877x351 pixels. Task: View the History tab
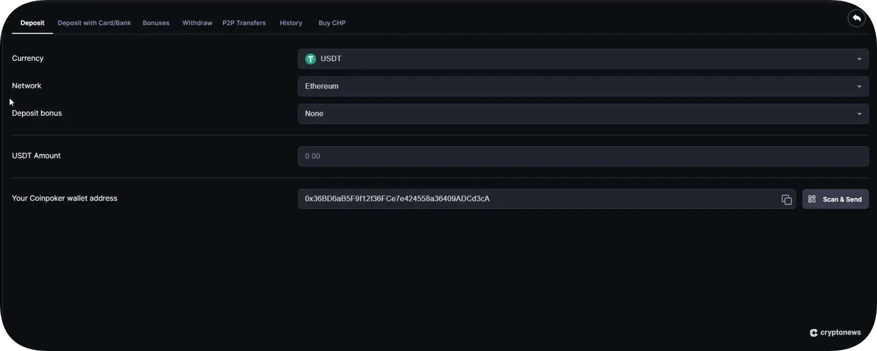pyautogui.click(x=291, y=23)
